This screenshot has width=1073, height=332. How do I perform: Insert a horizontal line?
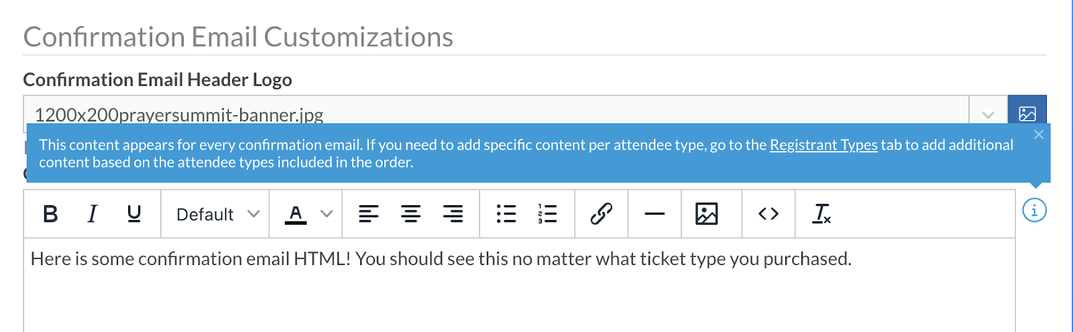[x=655, y=214]
